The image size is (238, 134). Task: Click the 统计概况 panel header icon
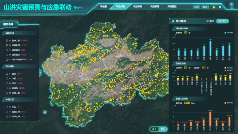click(173, 21)
